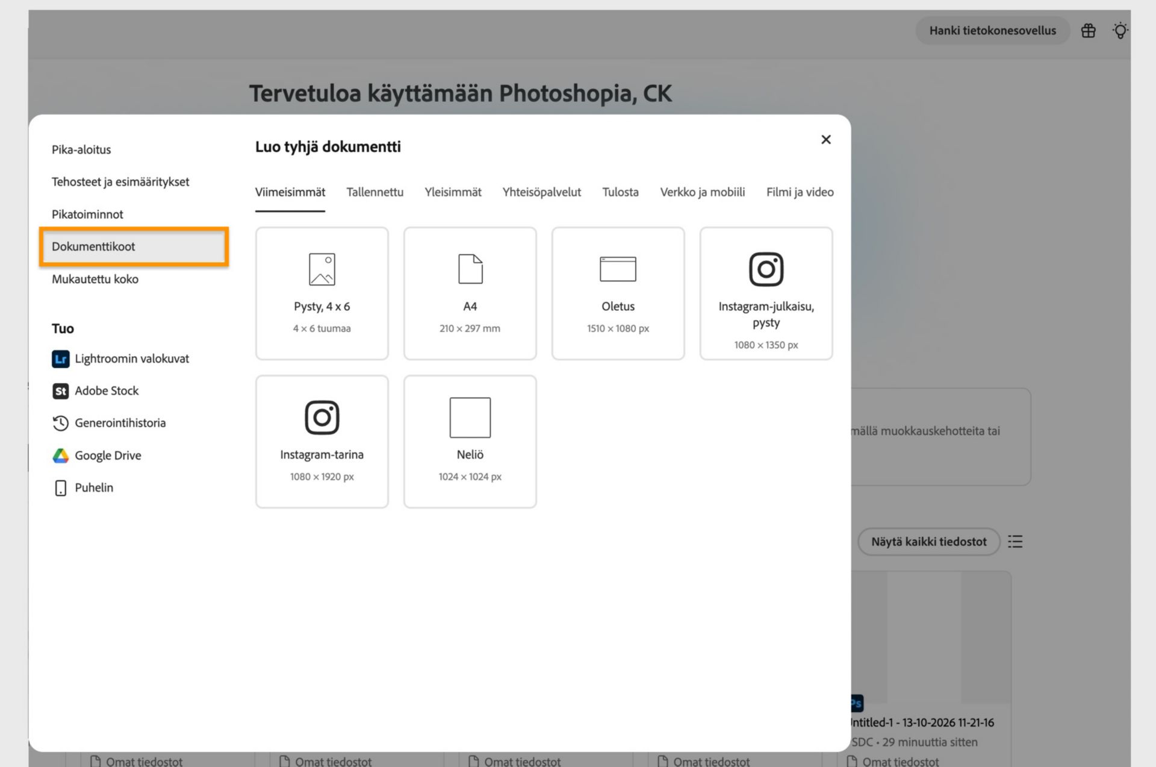Close the Luo tyhjä dokumentti dialog
Screen dimensions: 1156x767
826,140
